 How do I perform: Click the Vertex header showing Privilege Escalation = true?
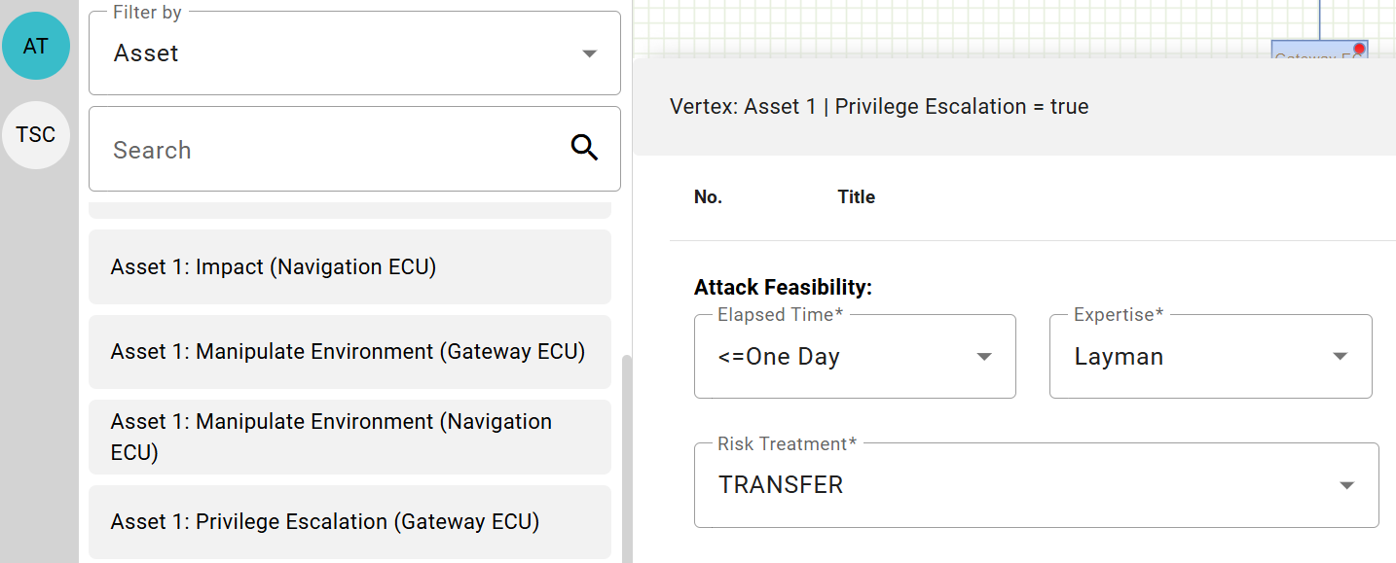coord(879,106)
